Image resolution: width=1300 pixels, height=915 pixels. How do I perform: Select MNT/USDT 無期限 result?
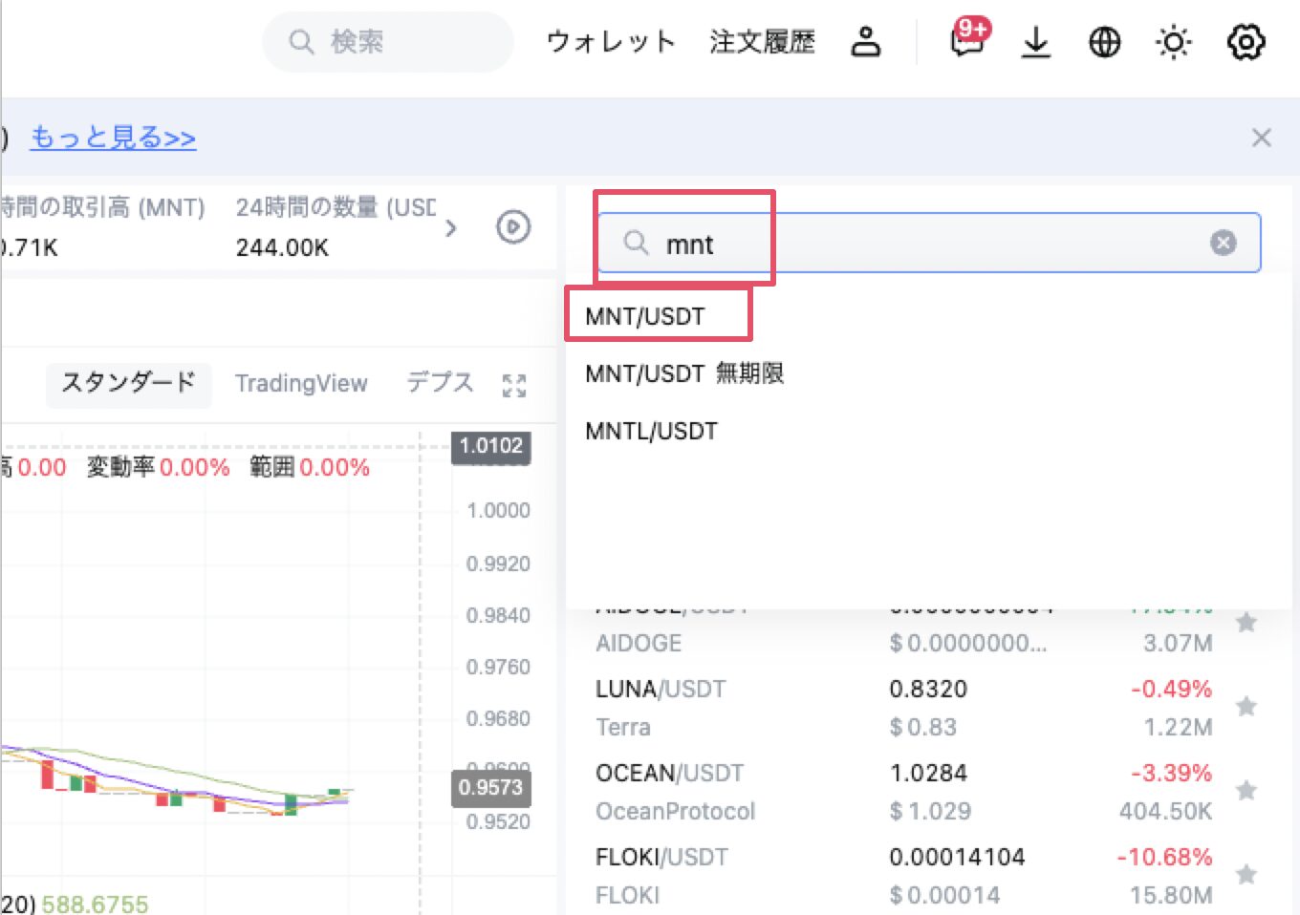tap(684, 373)
